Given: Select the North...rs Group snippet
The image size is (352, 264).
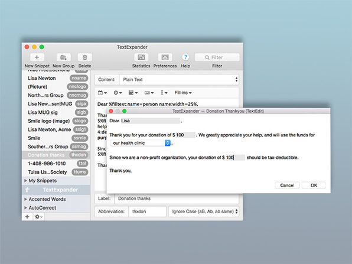Looking at the screenshot, I should click(56, 95).
